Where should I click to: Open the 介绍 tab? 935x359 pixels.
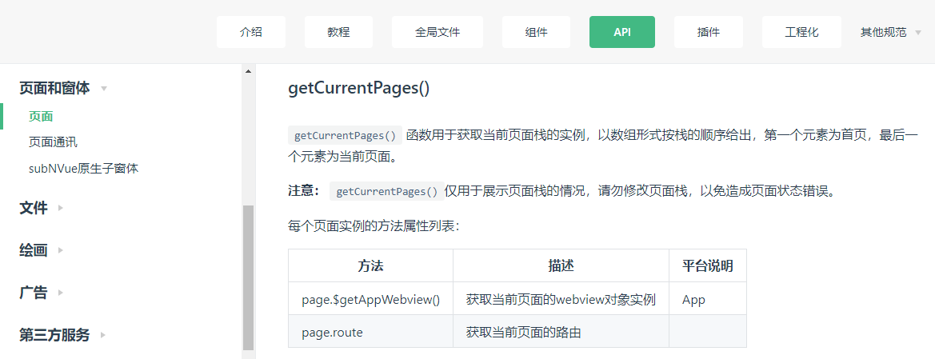coord(251,32)
